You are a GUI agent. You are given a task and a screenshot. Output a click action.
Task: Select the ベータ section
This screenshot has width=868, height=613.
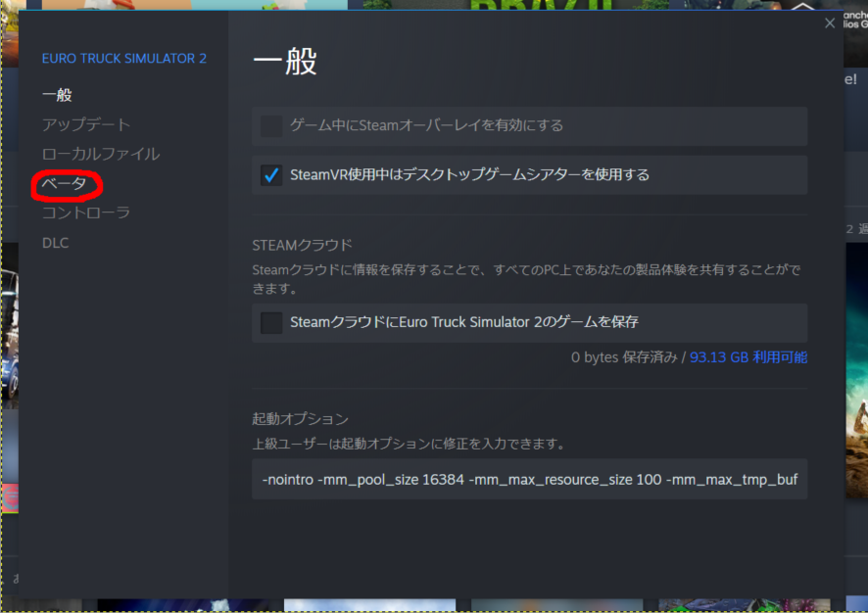tap(65, 184)
